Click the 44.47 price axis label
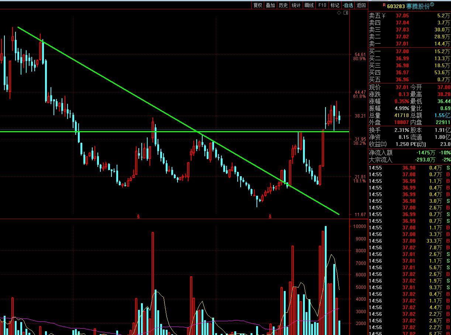The height and width of the screenshot is (335, 451). [x=360, y=92]
